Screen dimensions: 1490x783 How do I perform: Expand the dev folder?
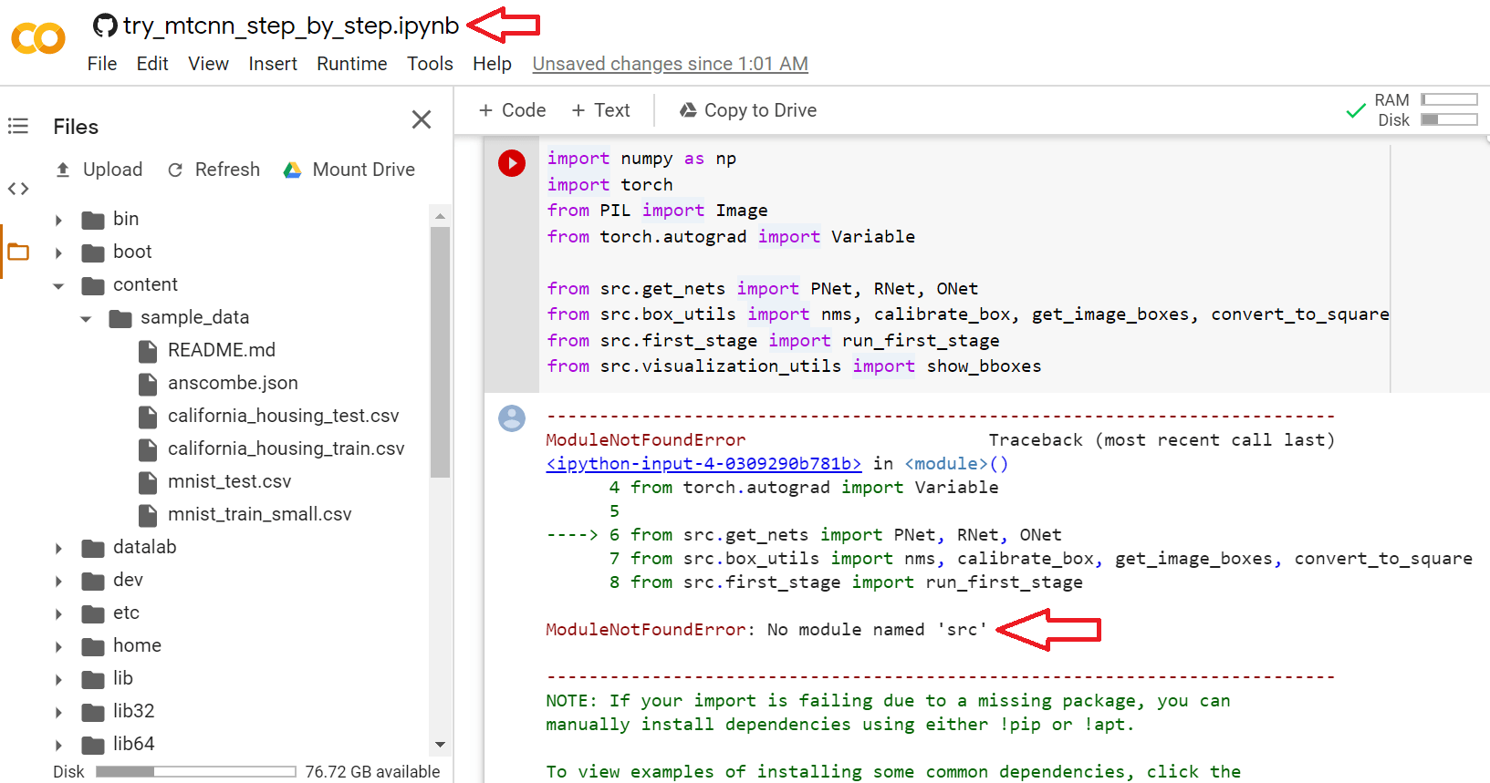[x=58, y=581]
